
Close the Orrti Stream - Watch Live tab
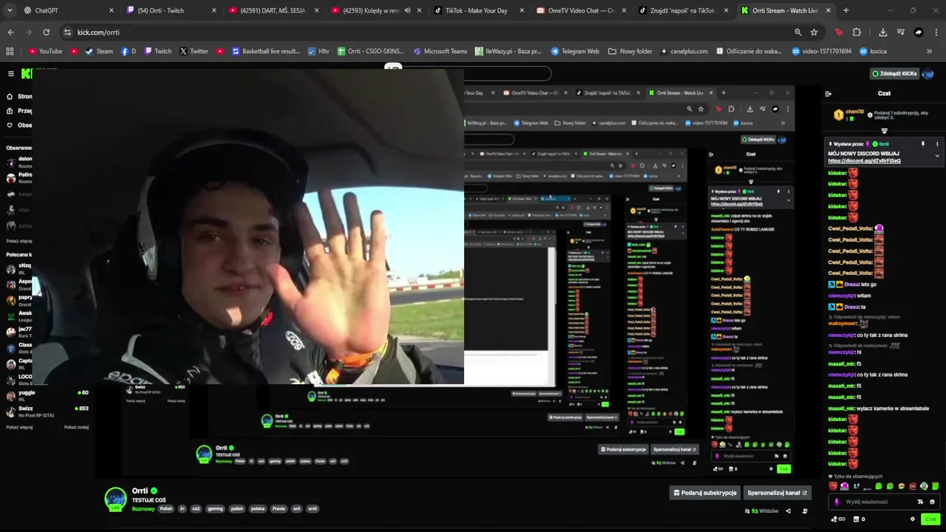click(x=828, y=10)
